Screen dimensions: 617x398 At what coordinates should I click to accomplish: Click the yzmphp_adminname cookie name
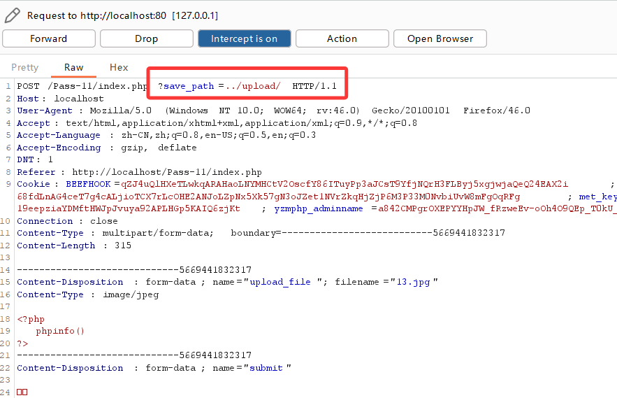pyautogui.click(x=319, y=209)
